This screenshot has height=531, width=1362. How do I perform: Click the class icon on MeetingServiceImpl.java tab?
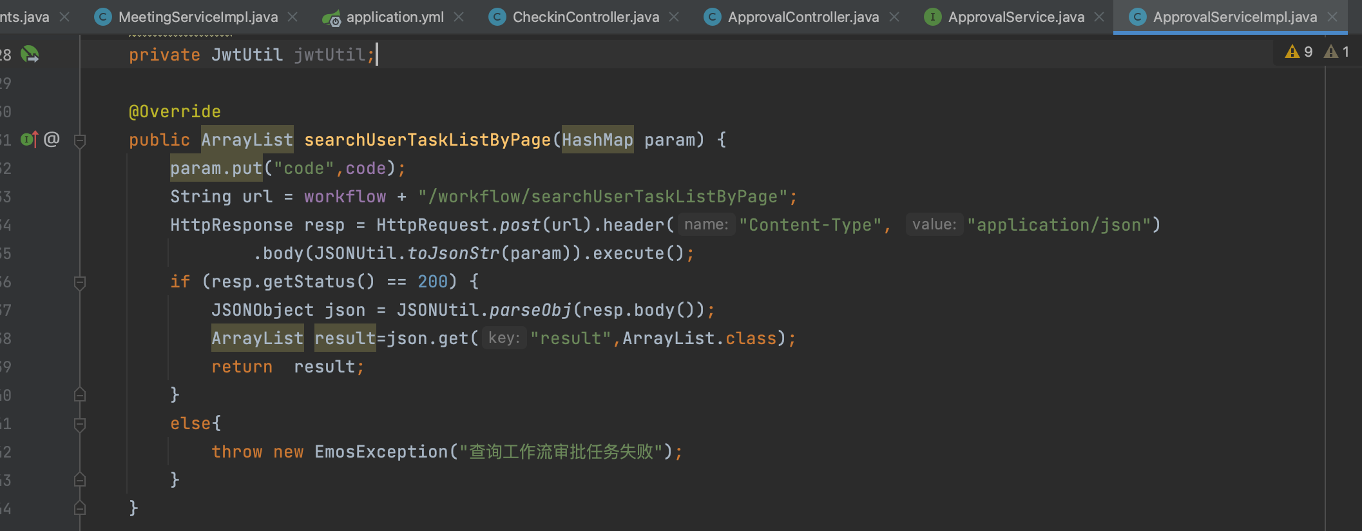(x=102, y=17)
